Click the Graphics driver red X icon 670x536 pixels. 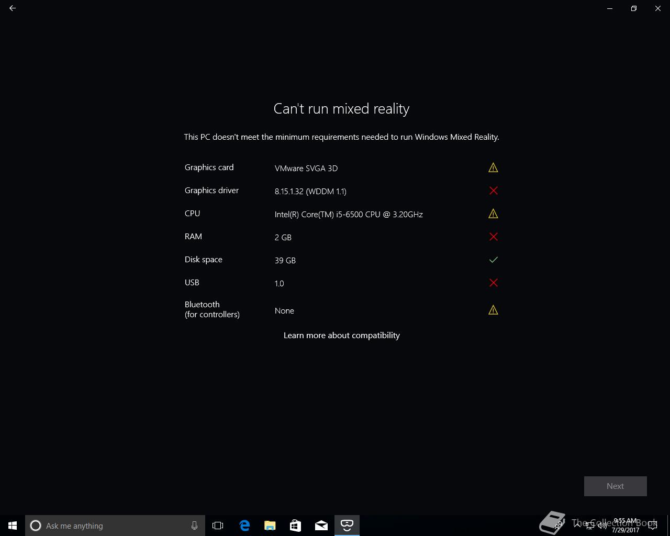coord(493,191)
